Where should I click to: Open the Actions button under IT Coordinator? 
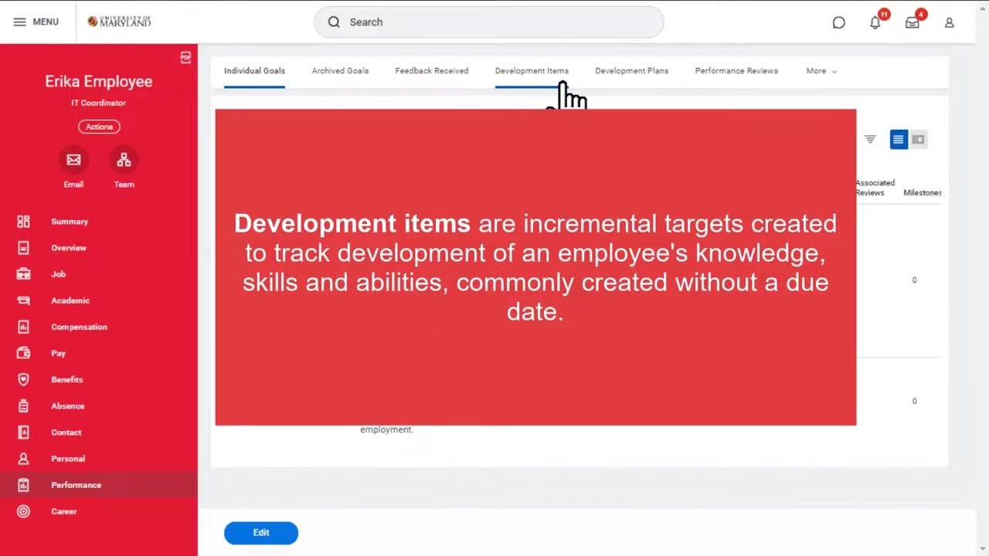99,127
